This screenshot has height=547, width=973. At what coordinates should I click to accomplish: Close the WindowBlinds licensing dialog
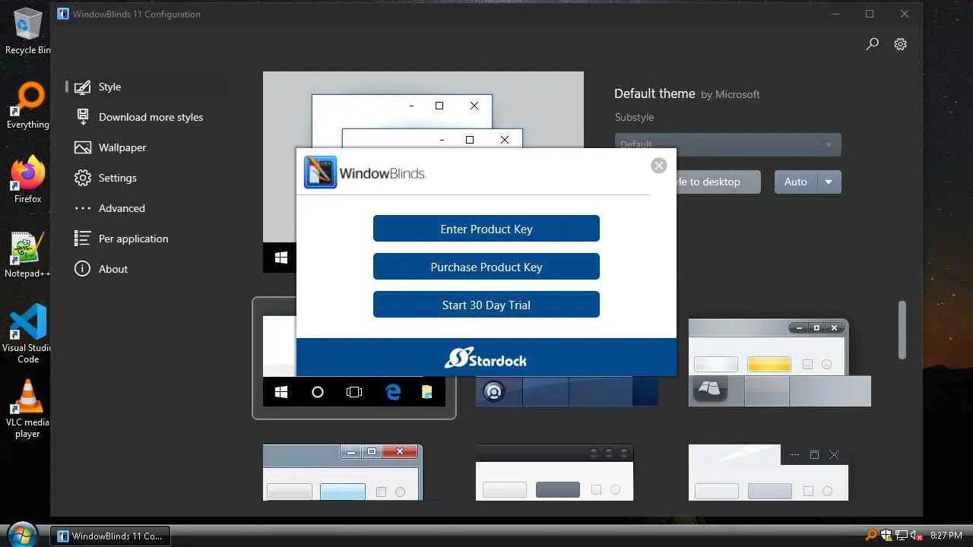coord(659,166)
